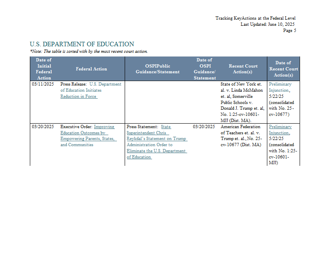Click the 'OSPIPublic Guidance/Statement' column header
The height and width of the screenshot is (253, 327).
[158, 69]
